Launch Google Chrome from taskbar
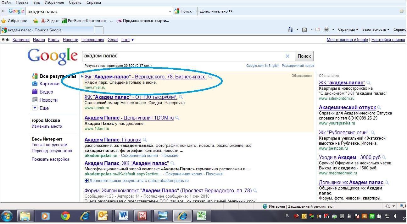Viewport: 407px width, 224px height. coord(65,216)
